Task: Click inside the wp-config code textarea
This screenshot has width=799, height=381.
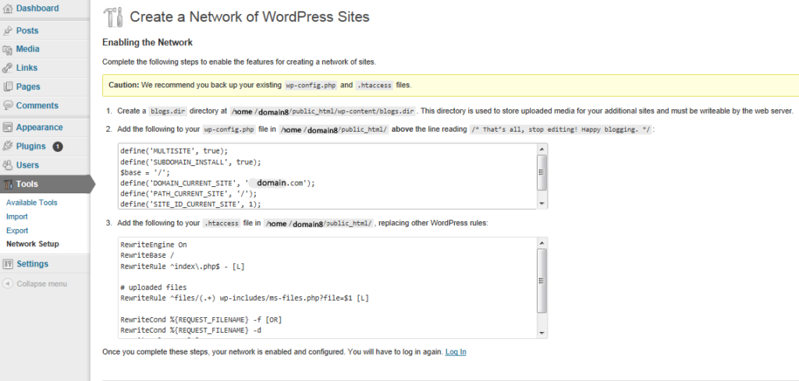Action: coord(328,176)
